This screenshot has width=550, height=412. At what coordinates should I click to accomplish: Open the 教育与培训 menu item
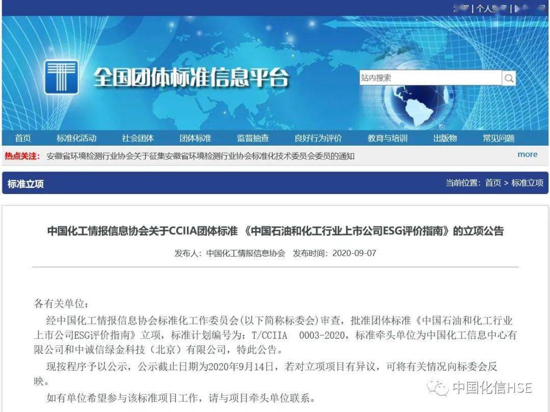tap(388, 138)
